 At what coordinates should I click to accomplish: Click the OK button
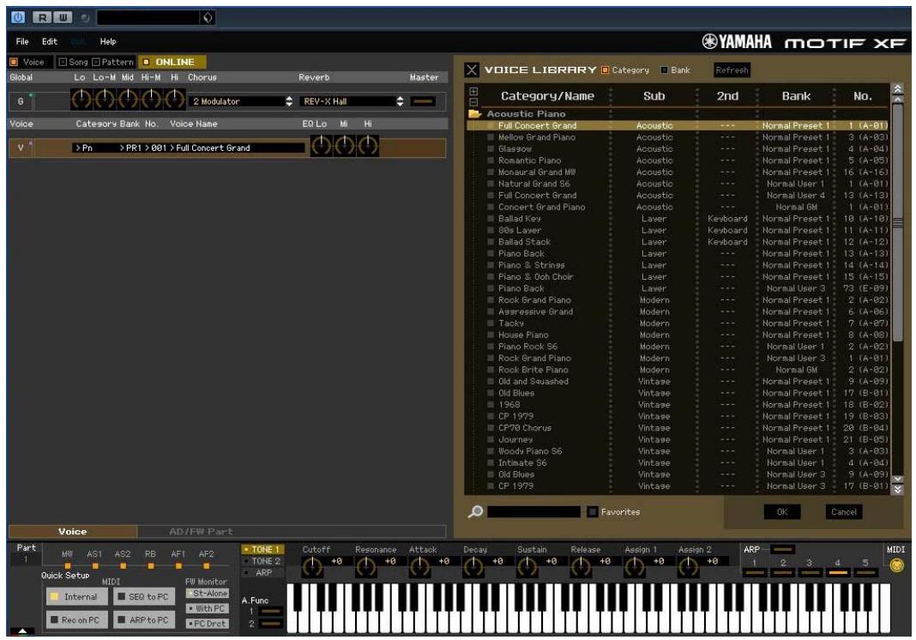782,512
